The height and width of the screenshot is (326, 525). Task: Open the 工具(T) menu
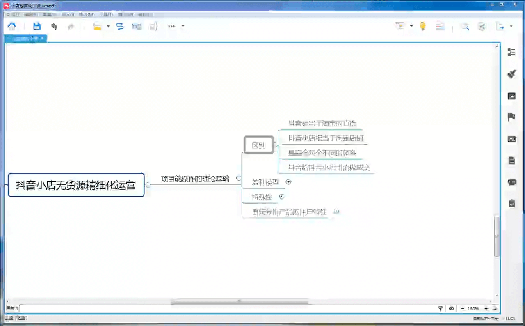click(x=106, y=15)
